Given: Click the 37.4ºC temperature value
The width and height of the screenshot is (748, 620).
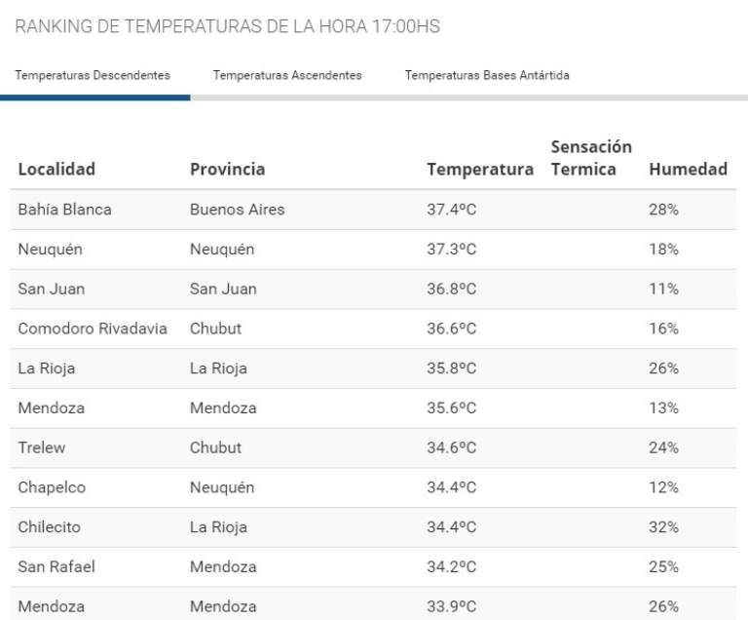Looking at the screenshot, I should 451,210.
